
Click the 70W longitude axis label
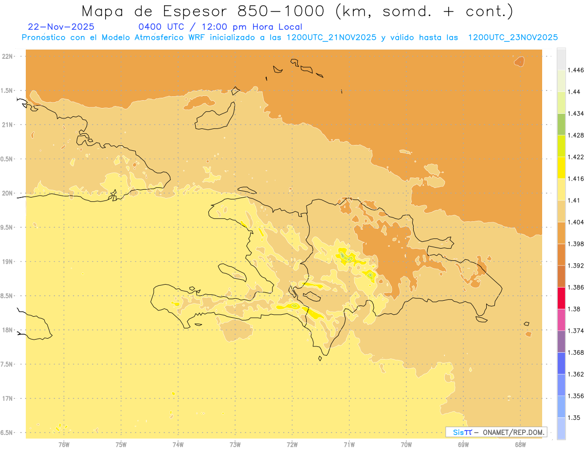click(x=406, y=444)
